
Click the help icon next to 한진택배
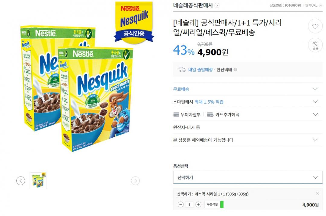[x=235, y=70]
